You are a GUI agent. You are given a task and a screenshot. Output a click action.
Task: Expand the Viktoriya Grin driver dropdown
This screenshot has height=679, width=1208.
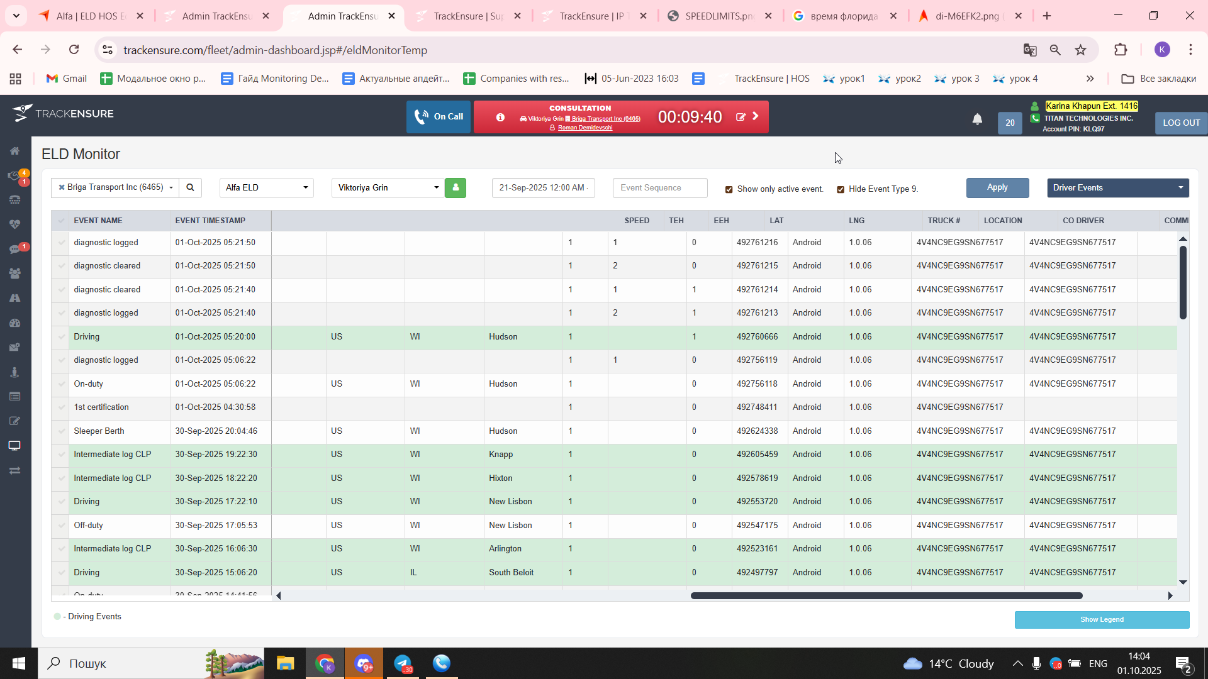tap(388, 187)
